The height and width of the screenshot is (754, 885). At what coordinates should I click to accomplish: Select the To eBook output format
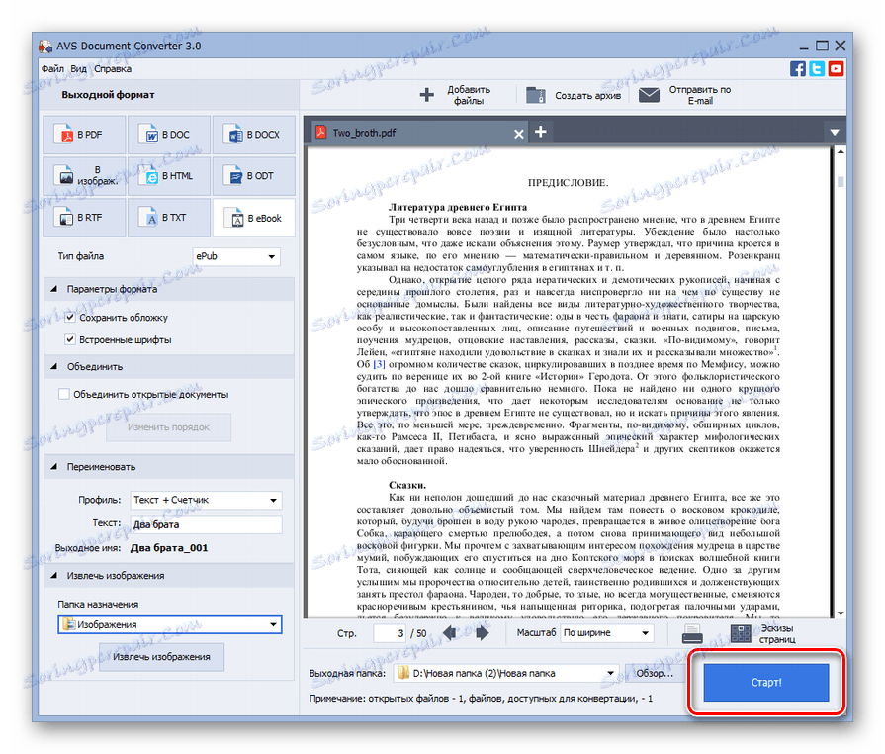[x=254, y=218]
